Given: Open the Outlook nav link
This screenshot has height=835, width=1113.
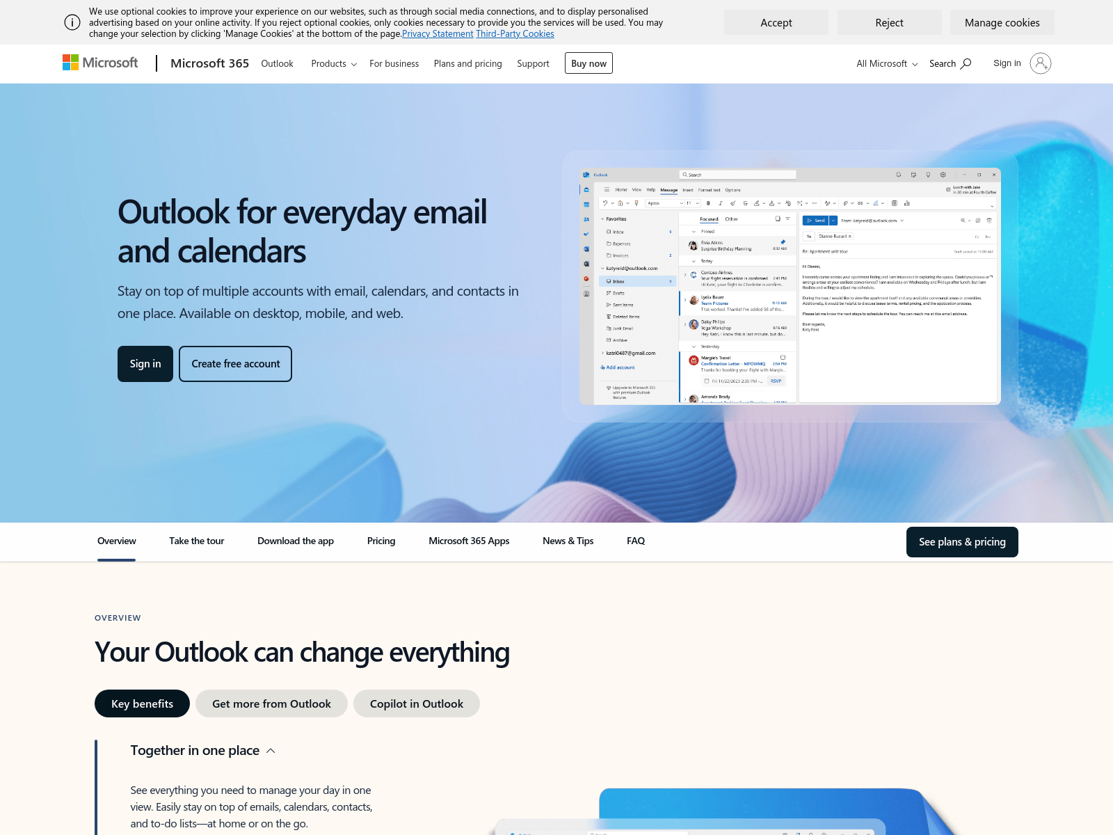Looking at the screenshot, I should point(277,63).
